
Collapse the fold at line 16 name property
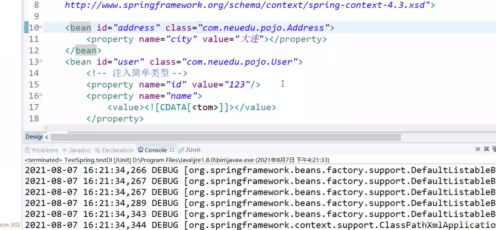coord(41,95)
